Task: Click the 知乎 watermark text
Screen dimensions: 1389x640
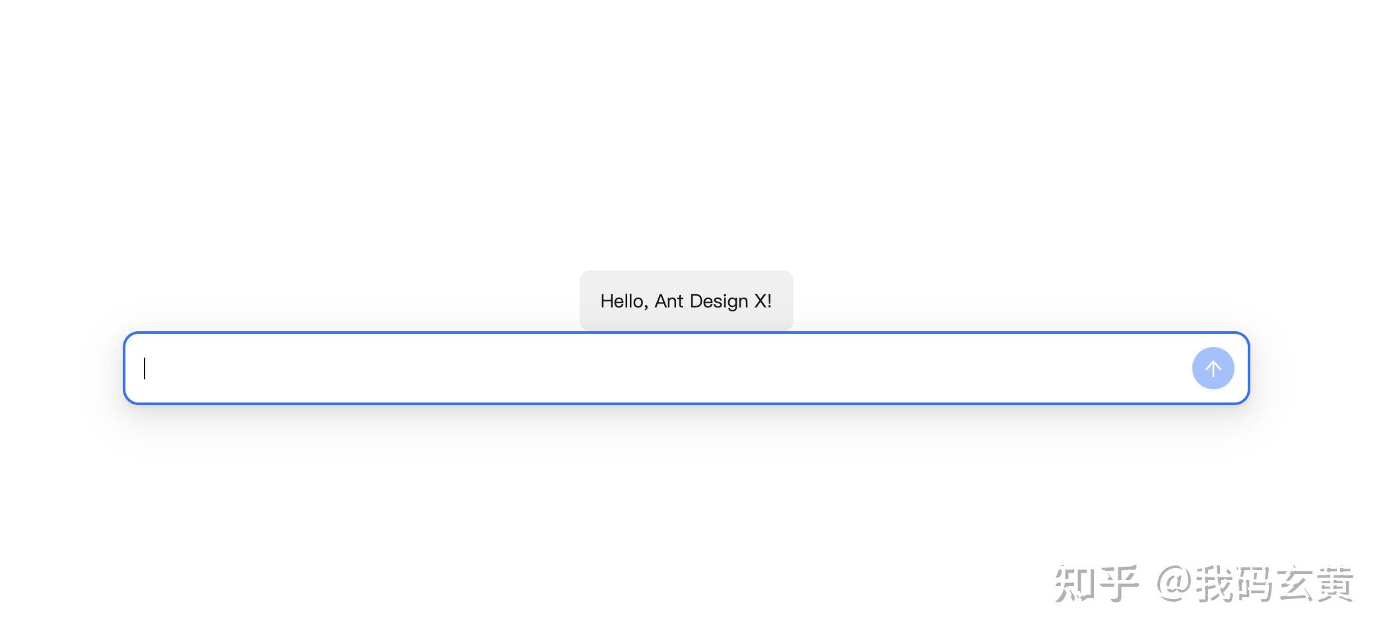Action: [1096, 584]
